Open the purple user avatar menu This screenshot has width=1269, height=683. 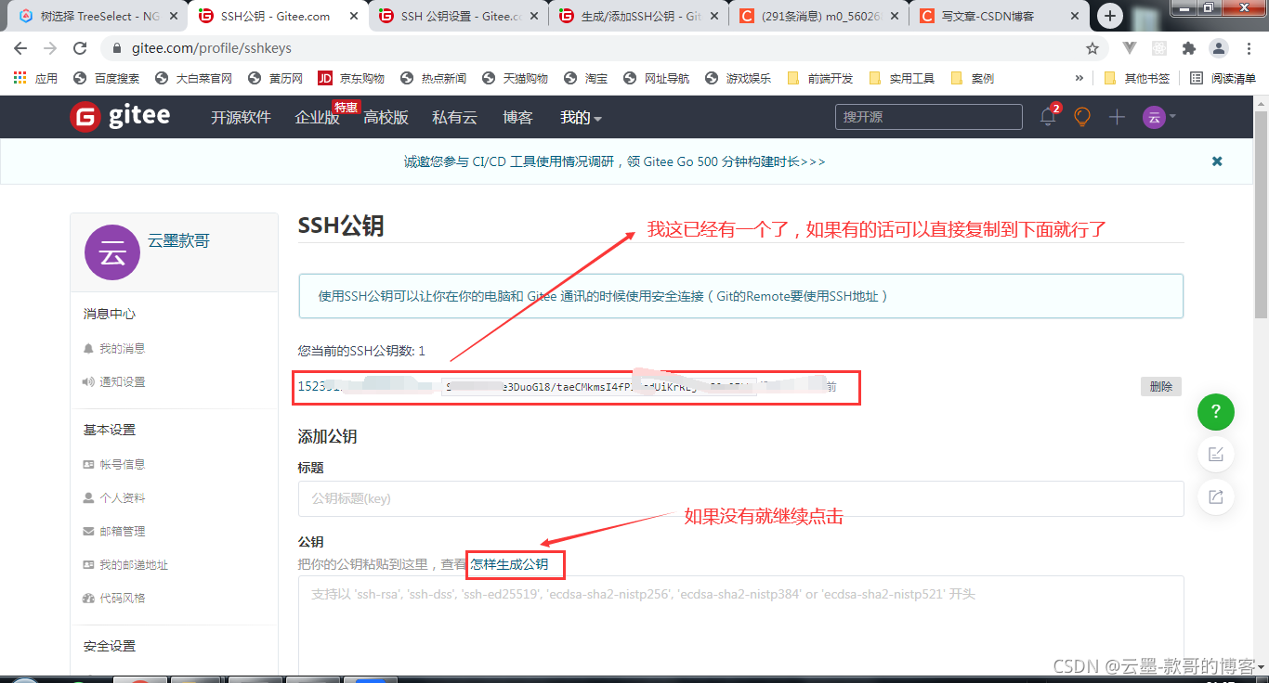click(1158, 117)
